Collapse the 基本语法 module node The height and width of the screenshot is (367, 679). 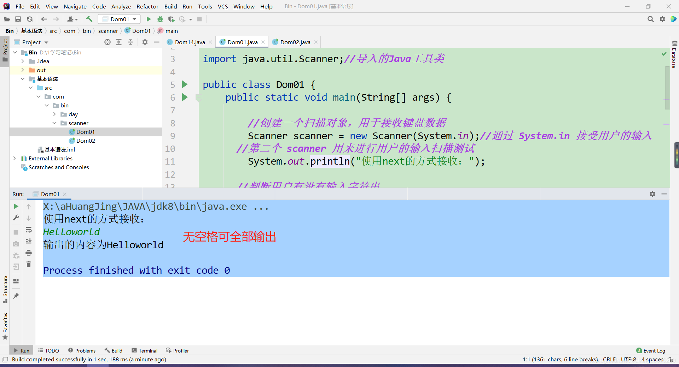point(23,79)
